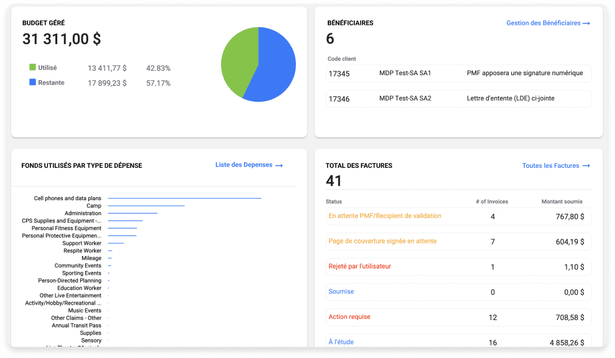615x358 pixels.
Task: Open the Toutes les Factures link
Action: click(x=556, y=166)
